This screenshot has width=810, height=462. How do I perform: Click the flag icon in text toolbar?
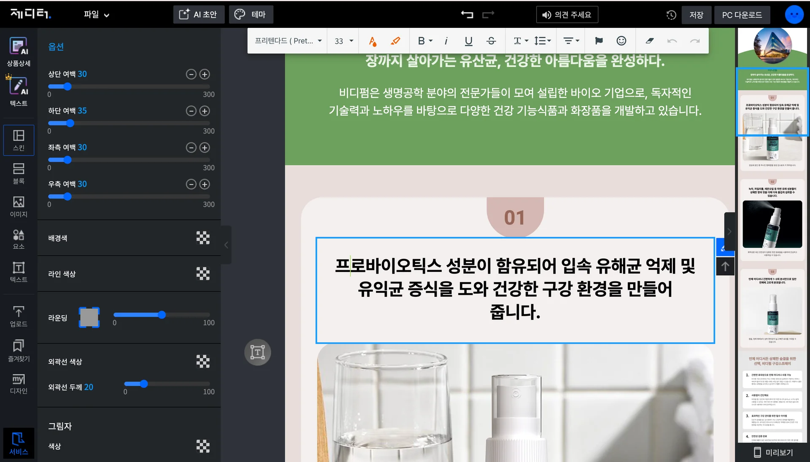click(x=599, y=41)
